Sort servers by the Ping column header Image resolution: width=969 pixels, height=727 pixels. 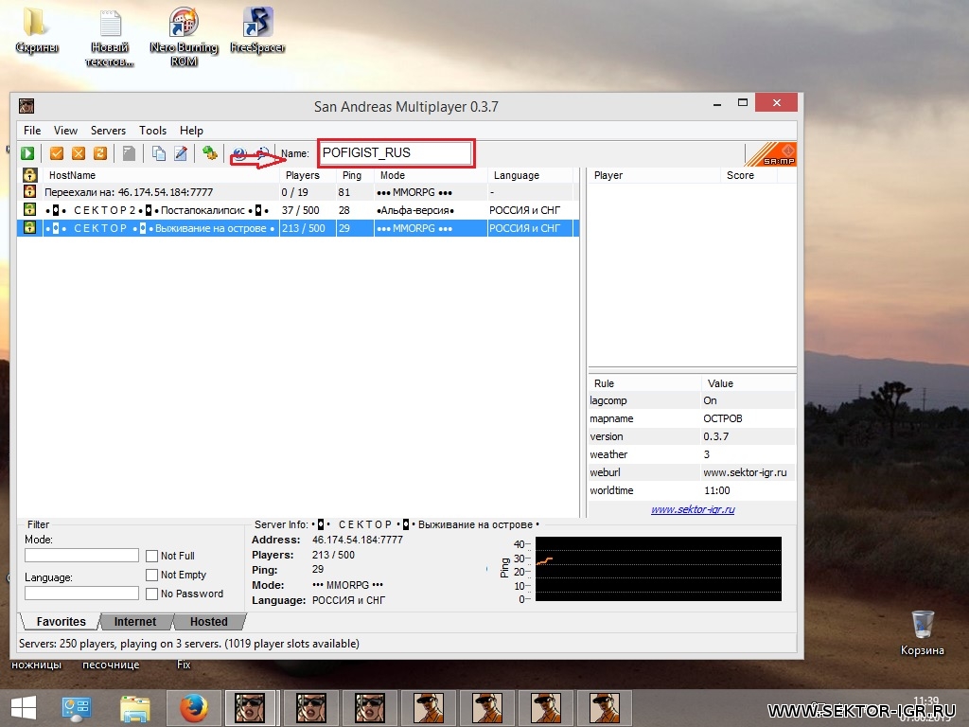point(356,175)
